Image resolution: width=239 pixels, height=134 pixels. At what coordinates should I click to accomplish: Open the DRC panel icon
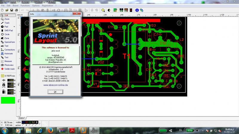click(x=126, y=10)
